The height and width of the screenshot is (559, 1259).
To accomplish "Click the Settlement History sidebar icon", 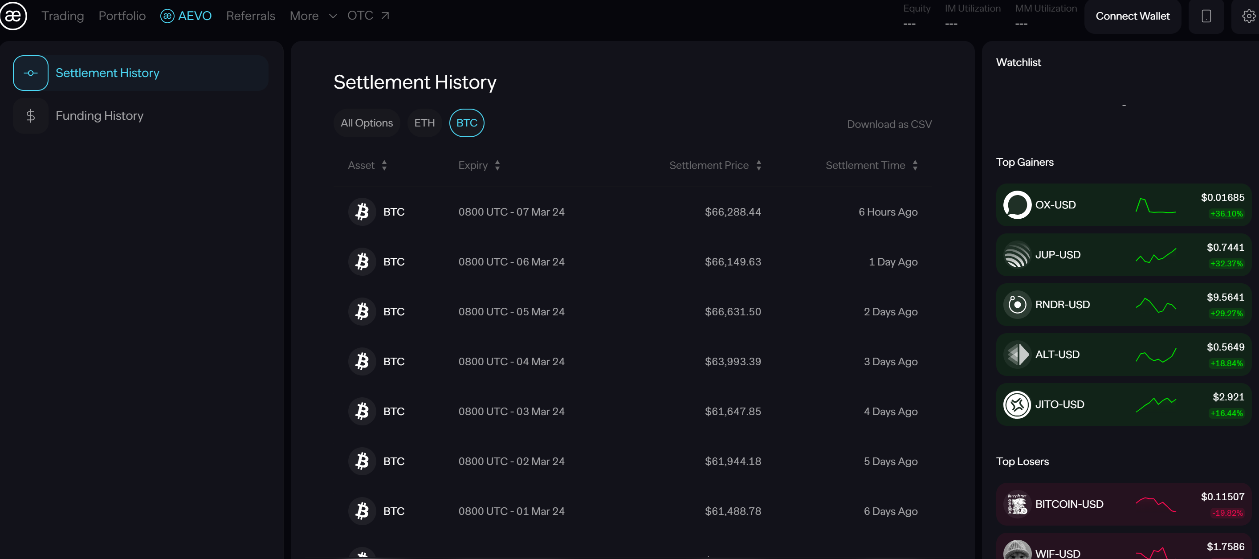I will 30,73.
